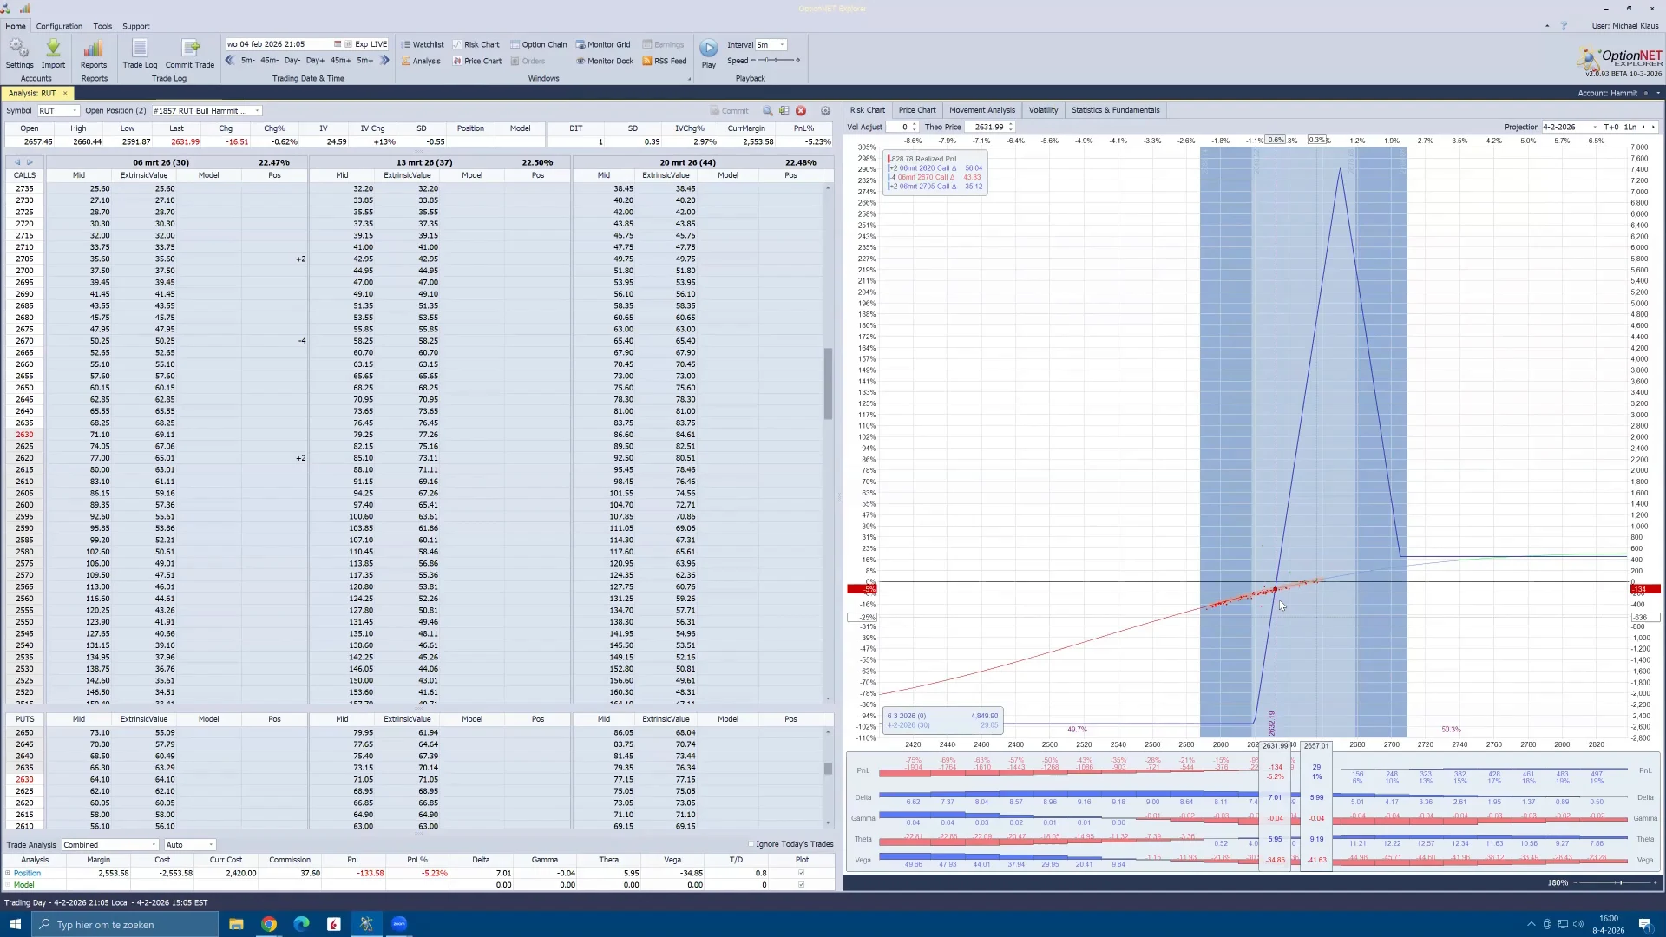
Task: Open Google Chrome from the taskbar
Action: click(x=269, y=924)
